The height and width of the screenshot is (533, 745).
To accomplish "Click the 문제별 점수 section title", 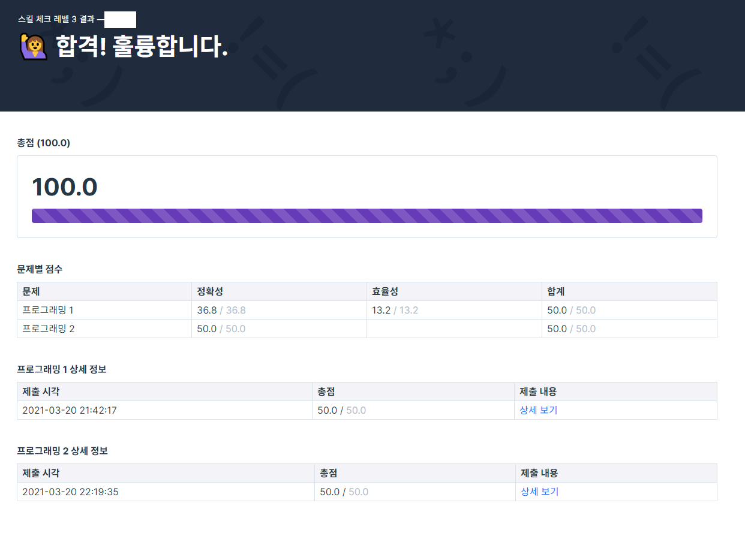I will (x=40, y=269).
